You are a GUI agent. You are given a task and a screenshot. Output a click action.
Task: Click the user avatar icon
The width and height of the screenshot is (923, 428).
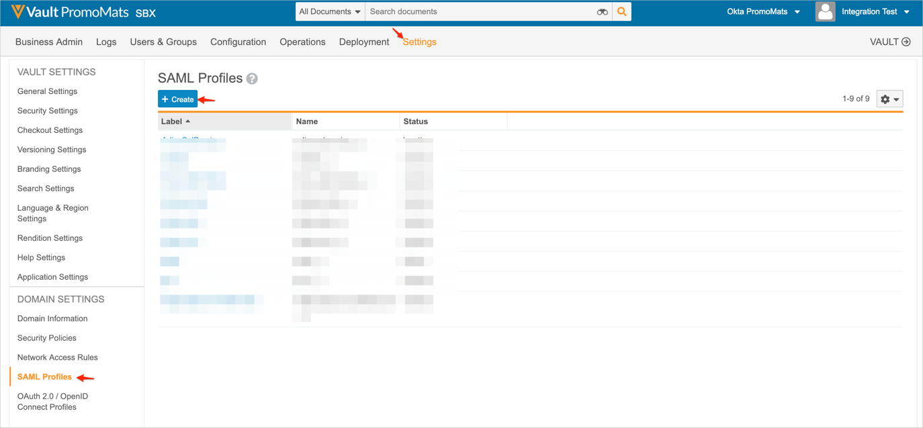[x=825, y=11]
